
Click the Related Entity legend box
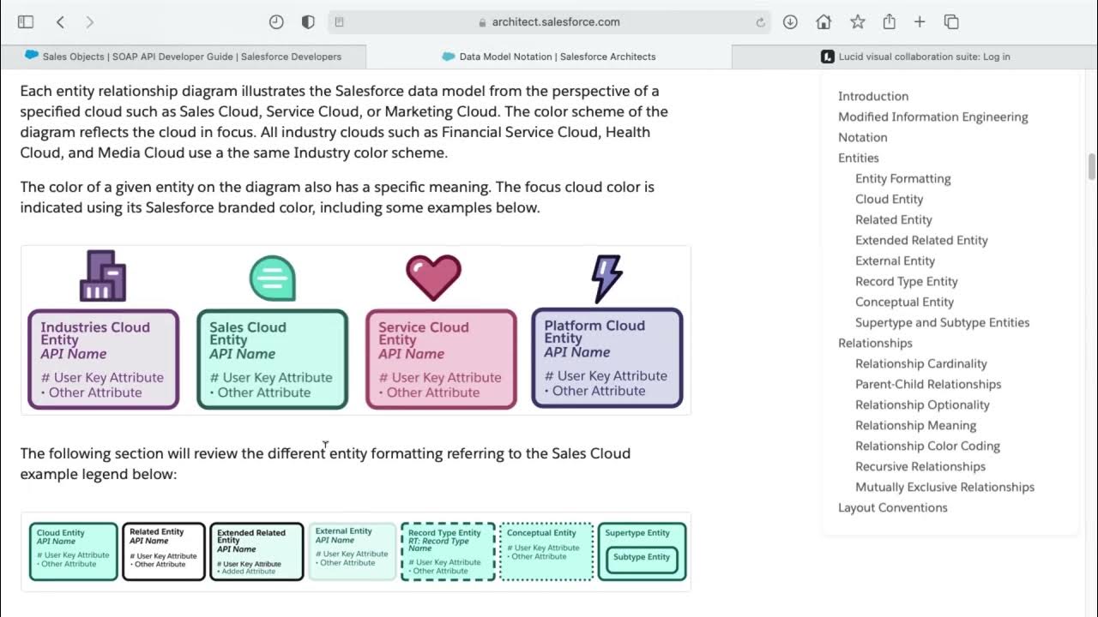164,551
